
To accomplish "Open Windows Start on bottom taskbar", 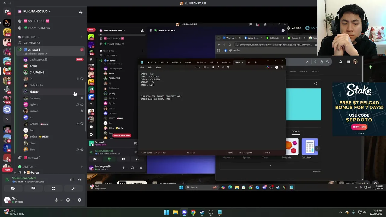I will pyautogui.click(x=166, y=212).
